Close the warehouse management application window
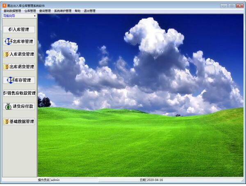The image size is (246, 186). [x=240, y=5]
